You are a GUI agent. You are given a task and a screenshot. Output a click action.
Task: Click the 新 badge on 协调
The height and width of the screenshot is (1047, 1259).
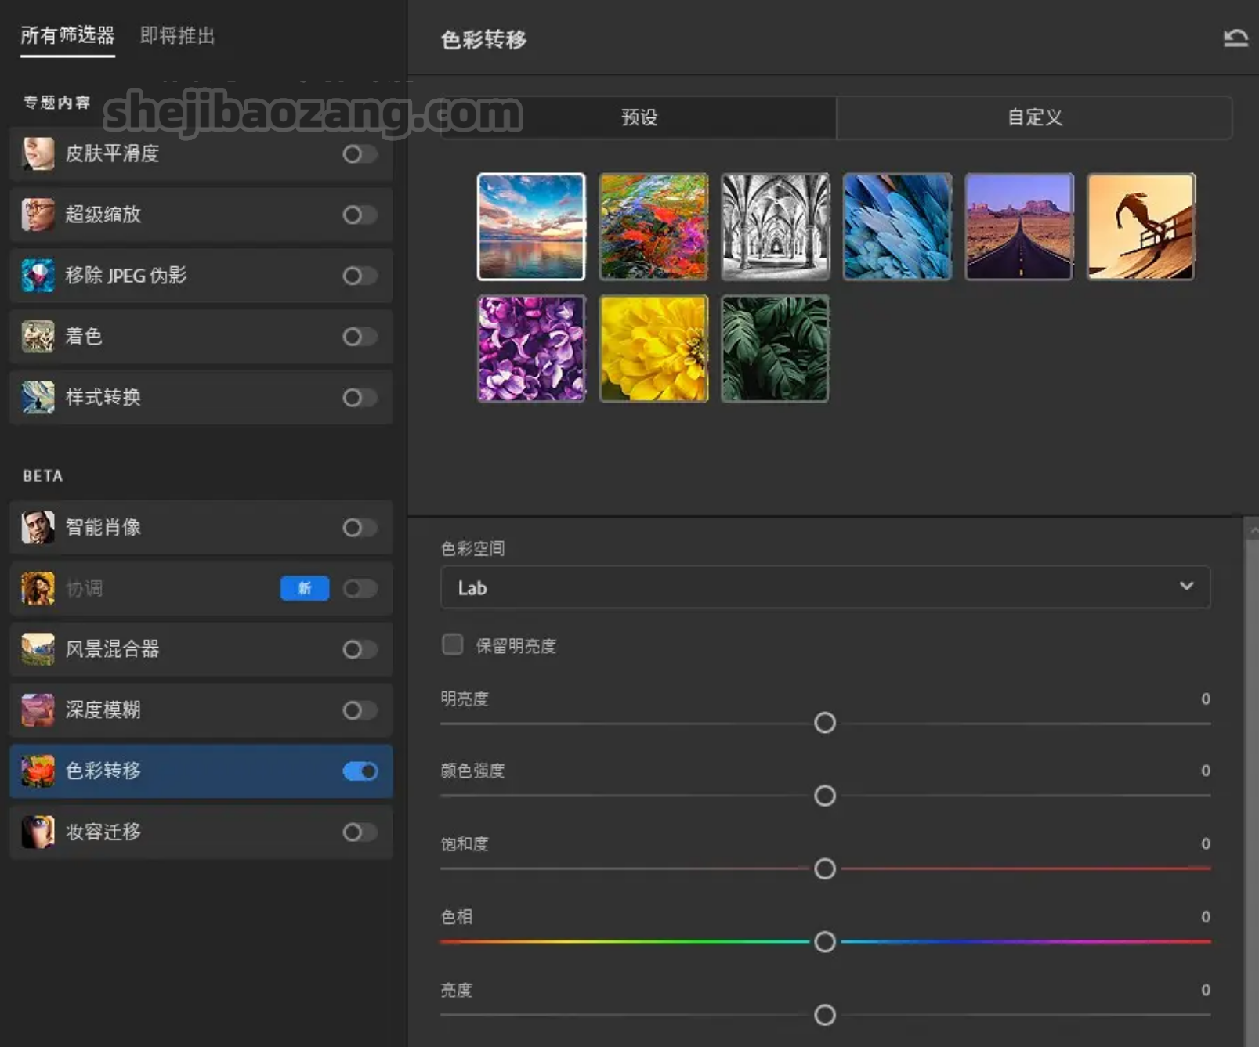click(x=305, y=588)
